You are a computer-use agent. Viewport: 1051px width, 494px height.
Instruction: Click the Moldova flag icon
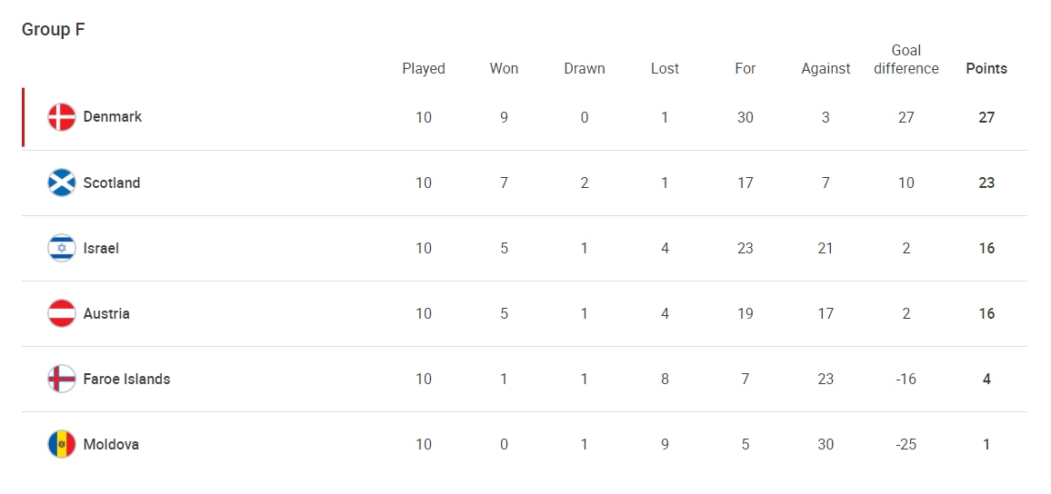[x=62, y=444]
